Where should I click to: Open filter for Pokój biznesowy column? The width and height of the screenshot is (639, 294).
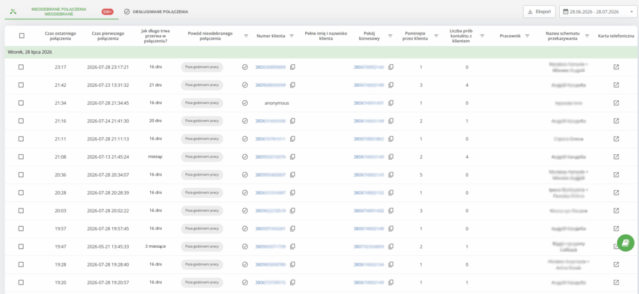[x=391, y=36]
